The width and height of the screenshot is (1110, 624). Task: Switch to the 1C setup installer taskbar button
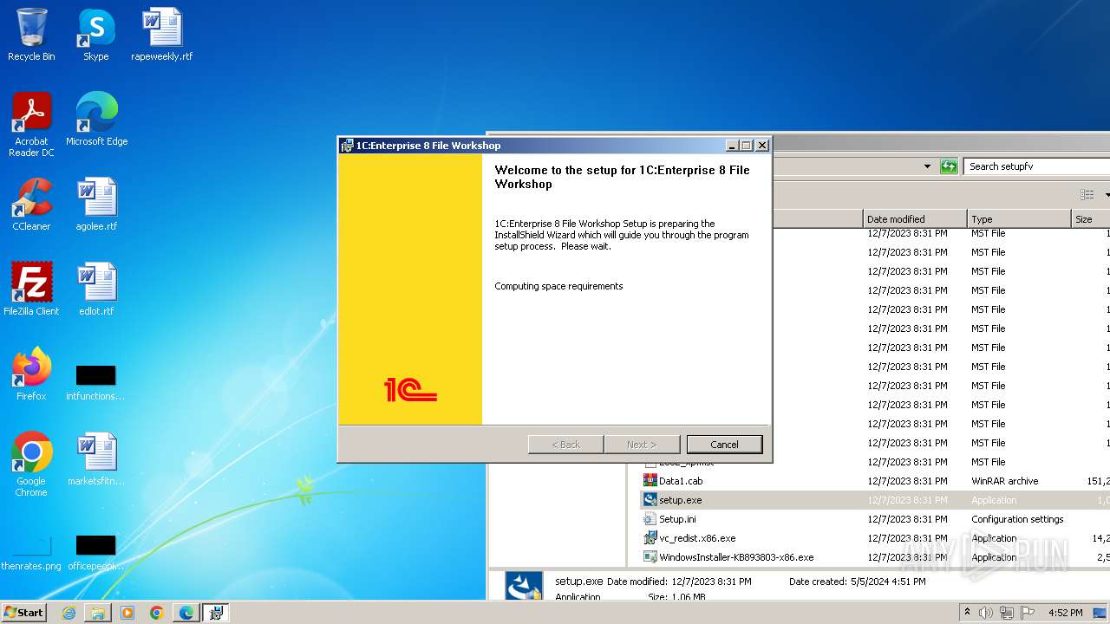click(x=216, y=613)
